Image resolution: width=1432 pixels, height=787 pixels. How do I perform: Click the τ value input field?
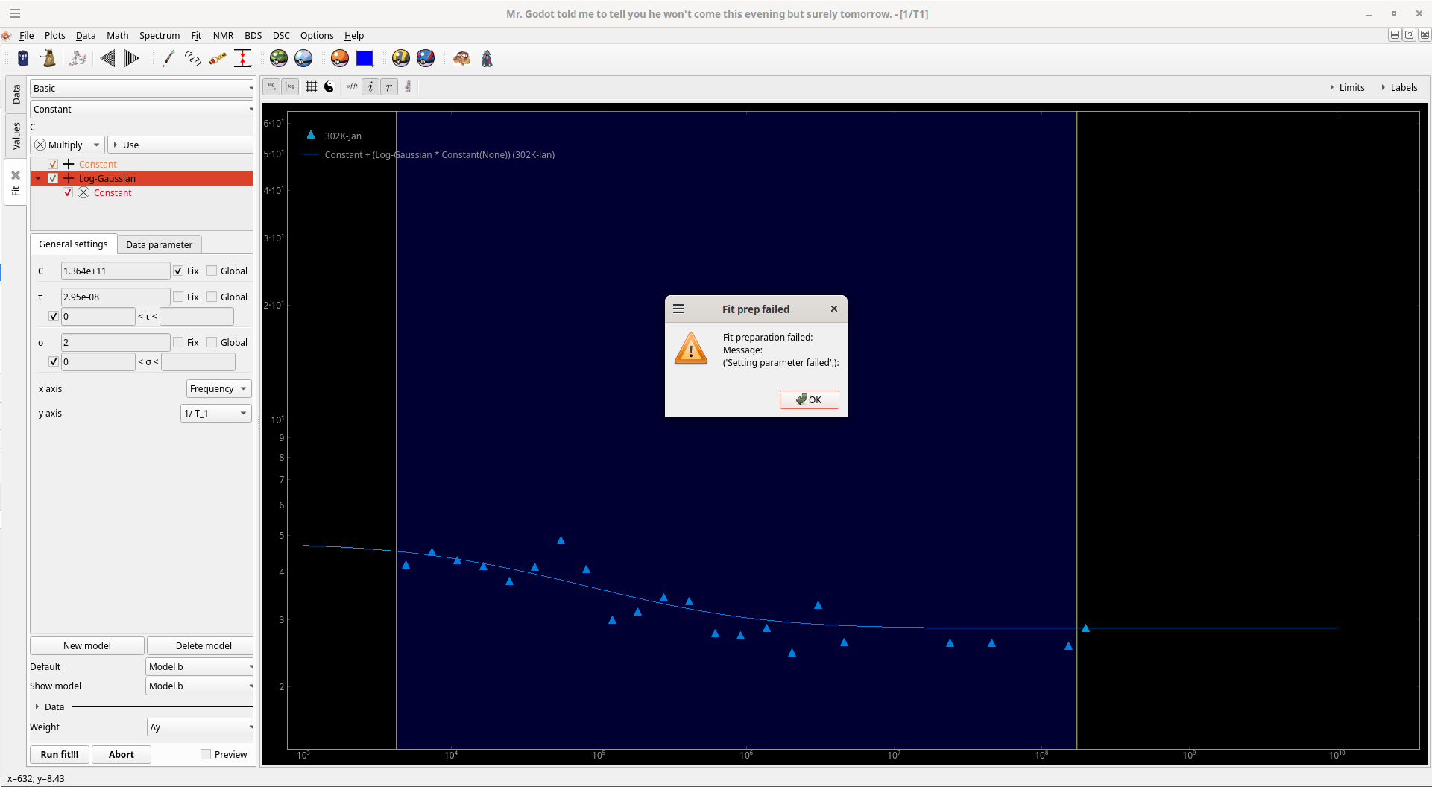click(115, 297)
